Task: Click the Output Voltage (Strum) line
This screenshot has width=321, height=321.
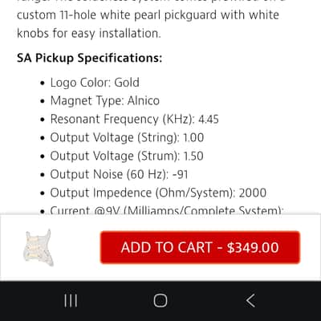Action: [x=127, y=156]
